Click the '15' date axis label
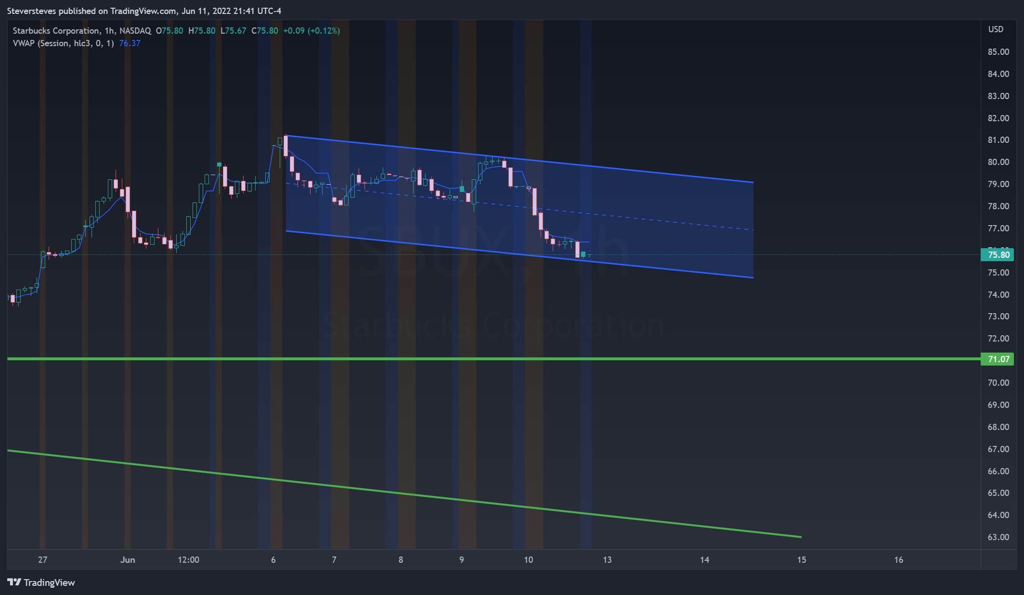 (802, 559)
